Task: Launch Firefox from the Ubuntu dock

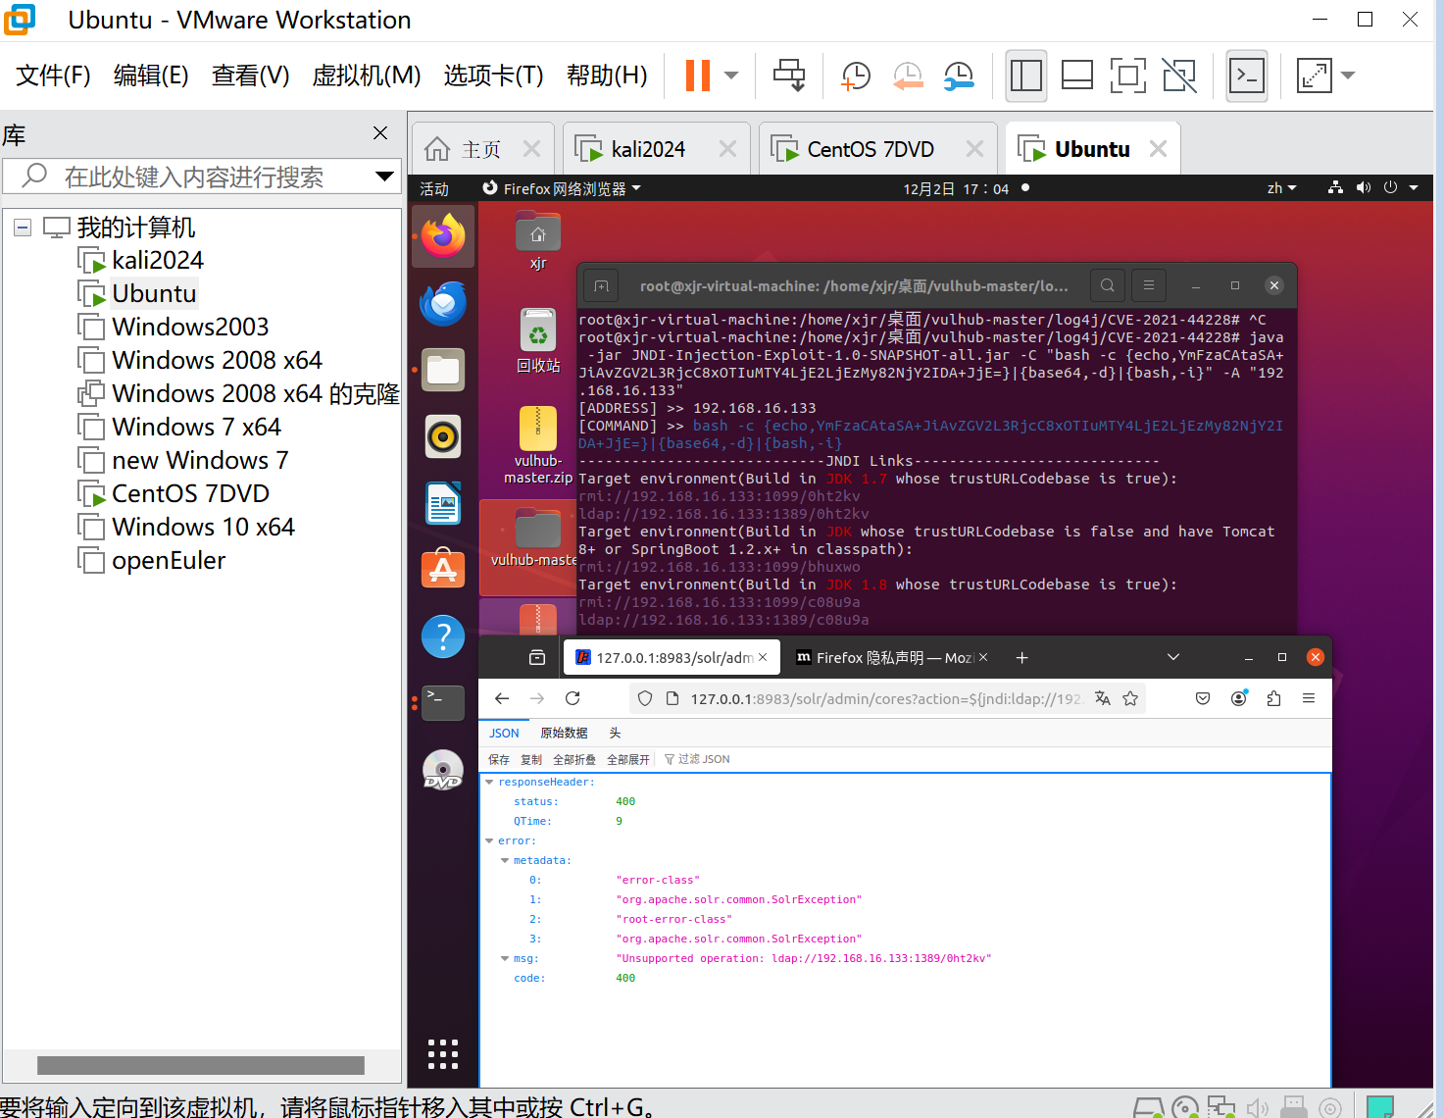Action: 443,236
